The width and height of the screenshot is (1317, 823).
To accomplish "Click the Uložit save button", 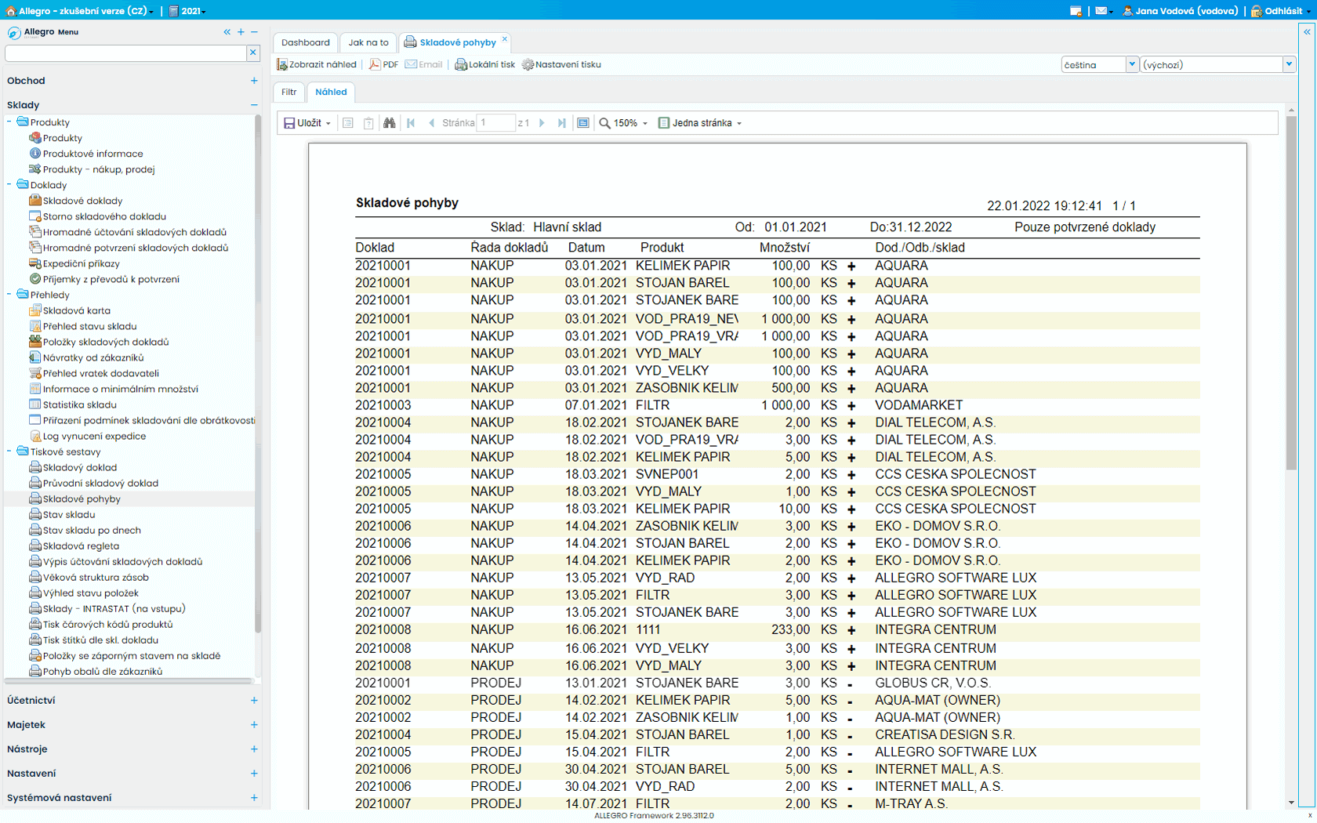I will [x=303, y=123].
